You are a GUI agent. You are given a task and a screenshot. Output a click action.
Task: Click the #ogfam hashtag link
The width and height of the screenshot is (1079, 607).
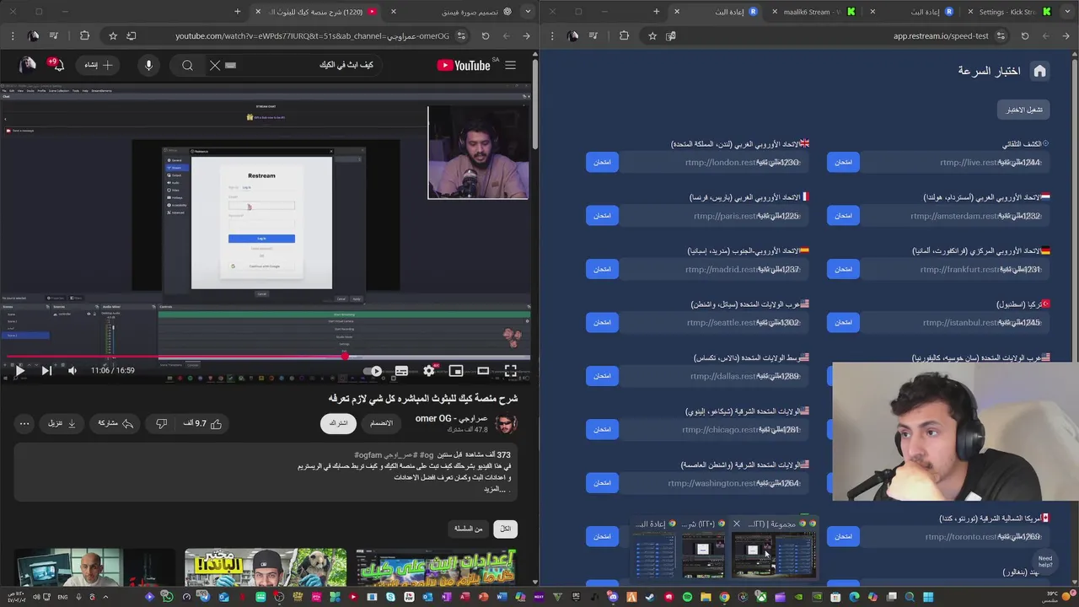369,455
